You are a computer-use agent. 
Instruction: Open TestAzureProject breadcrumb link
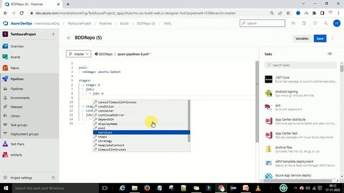tap(79, 24)
